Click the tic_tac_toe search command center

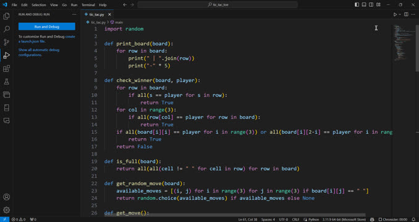pyautogui.click(x=218, y=5)
